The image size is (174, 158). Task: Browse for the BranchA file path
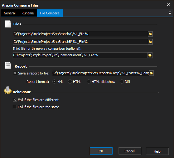(150, 34)
